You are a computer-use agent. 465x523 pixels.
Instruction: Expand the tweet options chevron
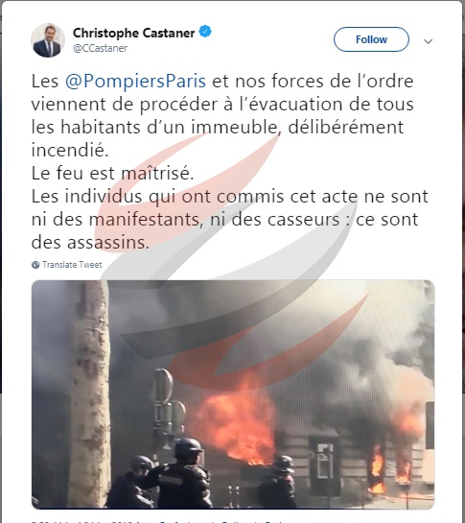428,41
